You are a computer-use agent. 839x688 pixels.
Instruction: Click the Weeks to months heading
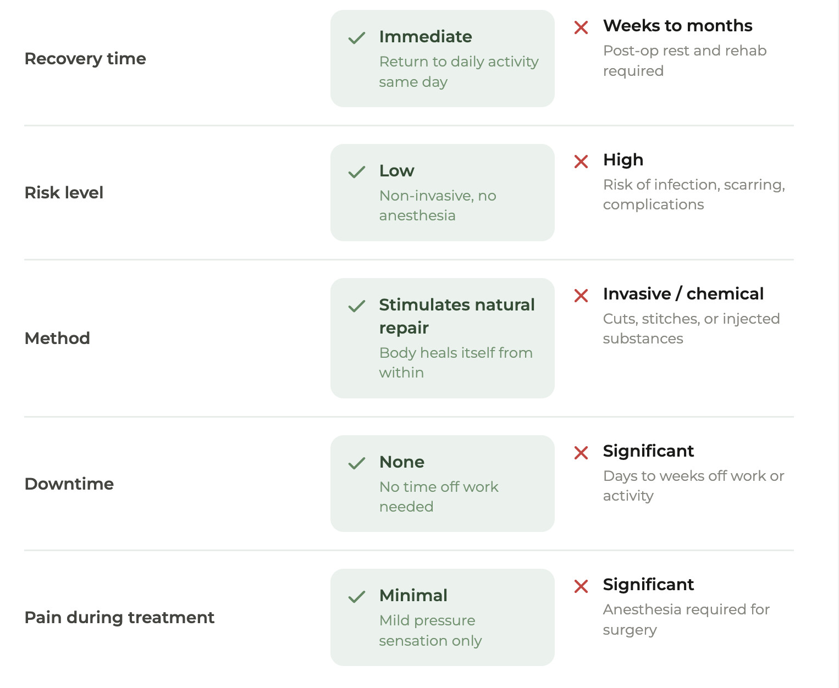pyautogui.click(x=677, y=25)
